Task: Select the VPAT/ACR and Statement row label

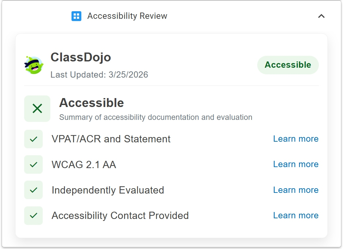Action: click(x=111, y=139)
